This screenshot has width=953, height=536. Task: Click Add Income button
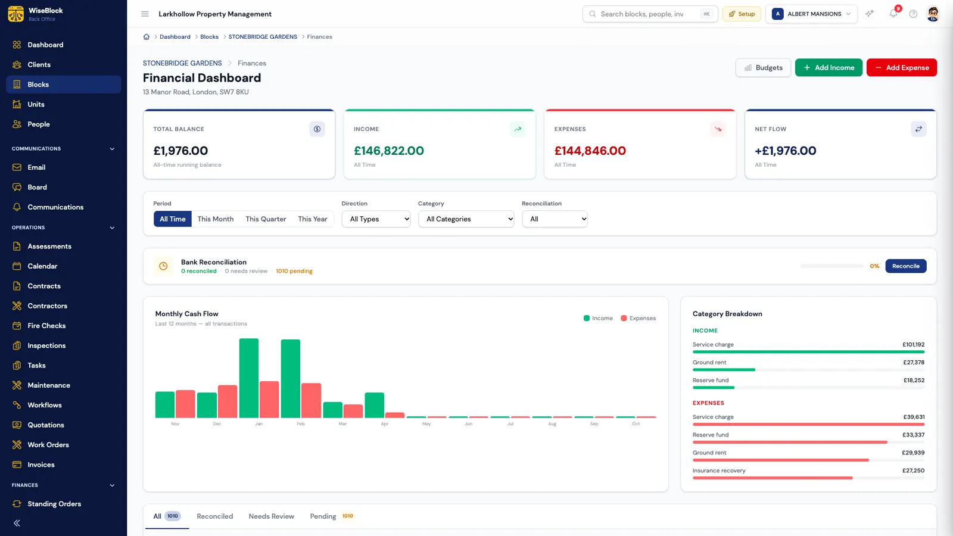click(x=829, y=68)
